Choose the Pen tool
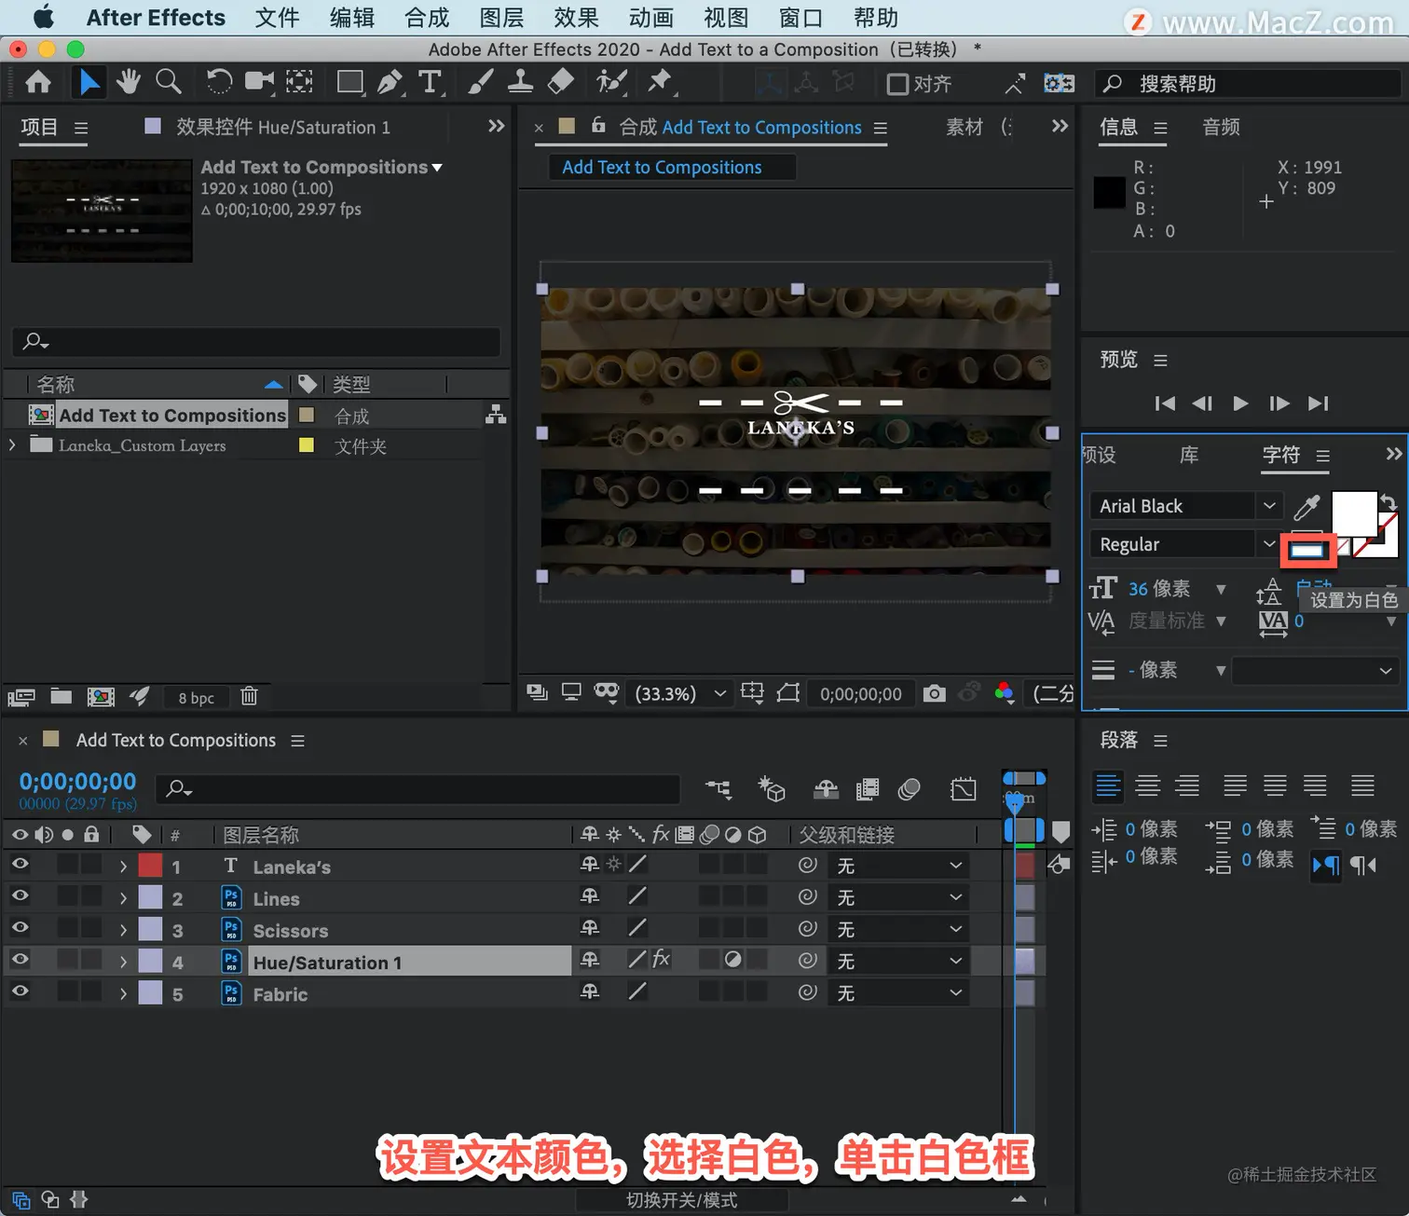 pos(390,83)
